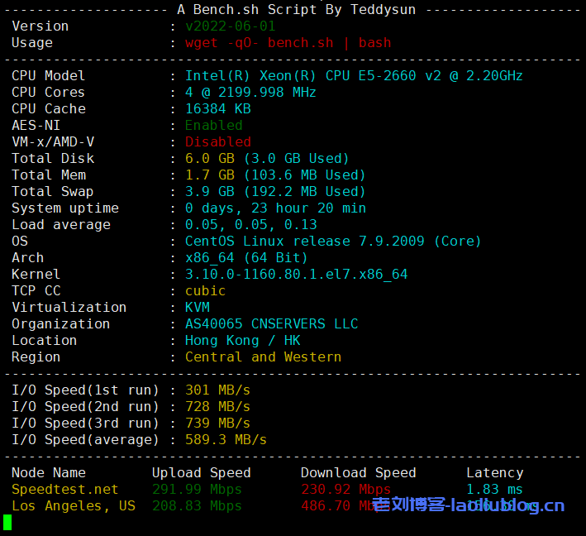Viewport: 586px width, 536px height.
Task: Click the usage command 'wget -qO- bench.sh | bash'
Action: 288,43
